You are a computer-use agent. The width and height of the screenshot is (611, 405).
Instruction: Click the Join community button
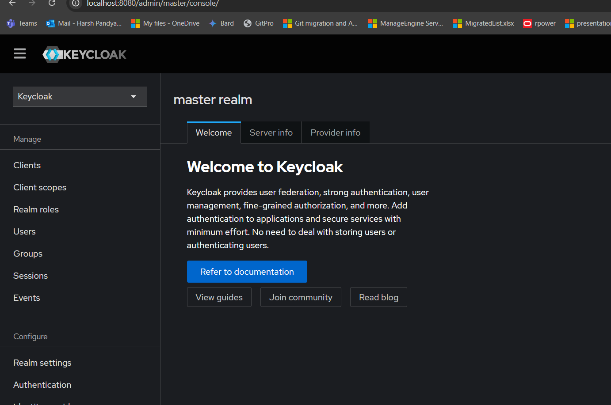point(301,297)
